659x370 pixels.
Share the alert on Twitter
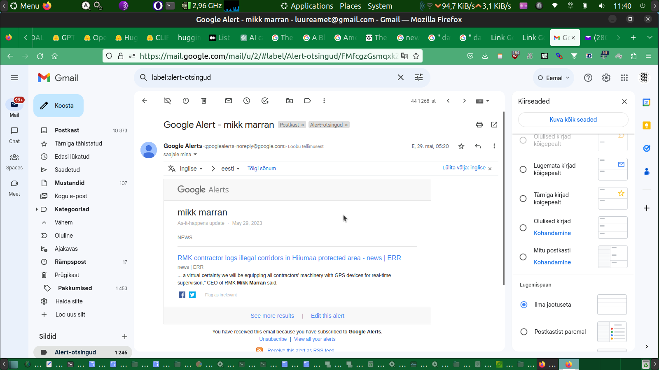192,295
